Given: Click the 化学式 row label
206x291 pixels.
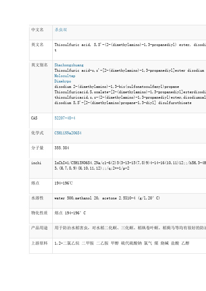Looking at the screenshot, I should pos(37,133).
